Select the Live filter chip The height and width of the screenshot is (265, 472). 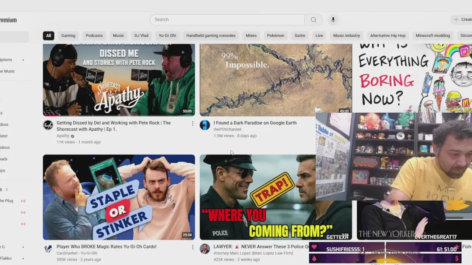point(319,36)
